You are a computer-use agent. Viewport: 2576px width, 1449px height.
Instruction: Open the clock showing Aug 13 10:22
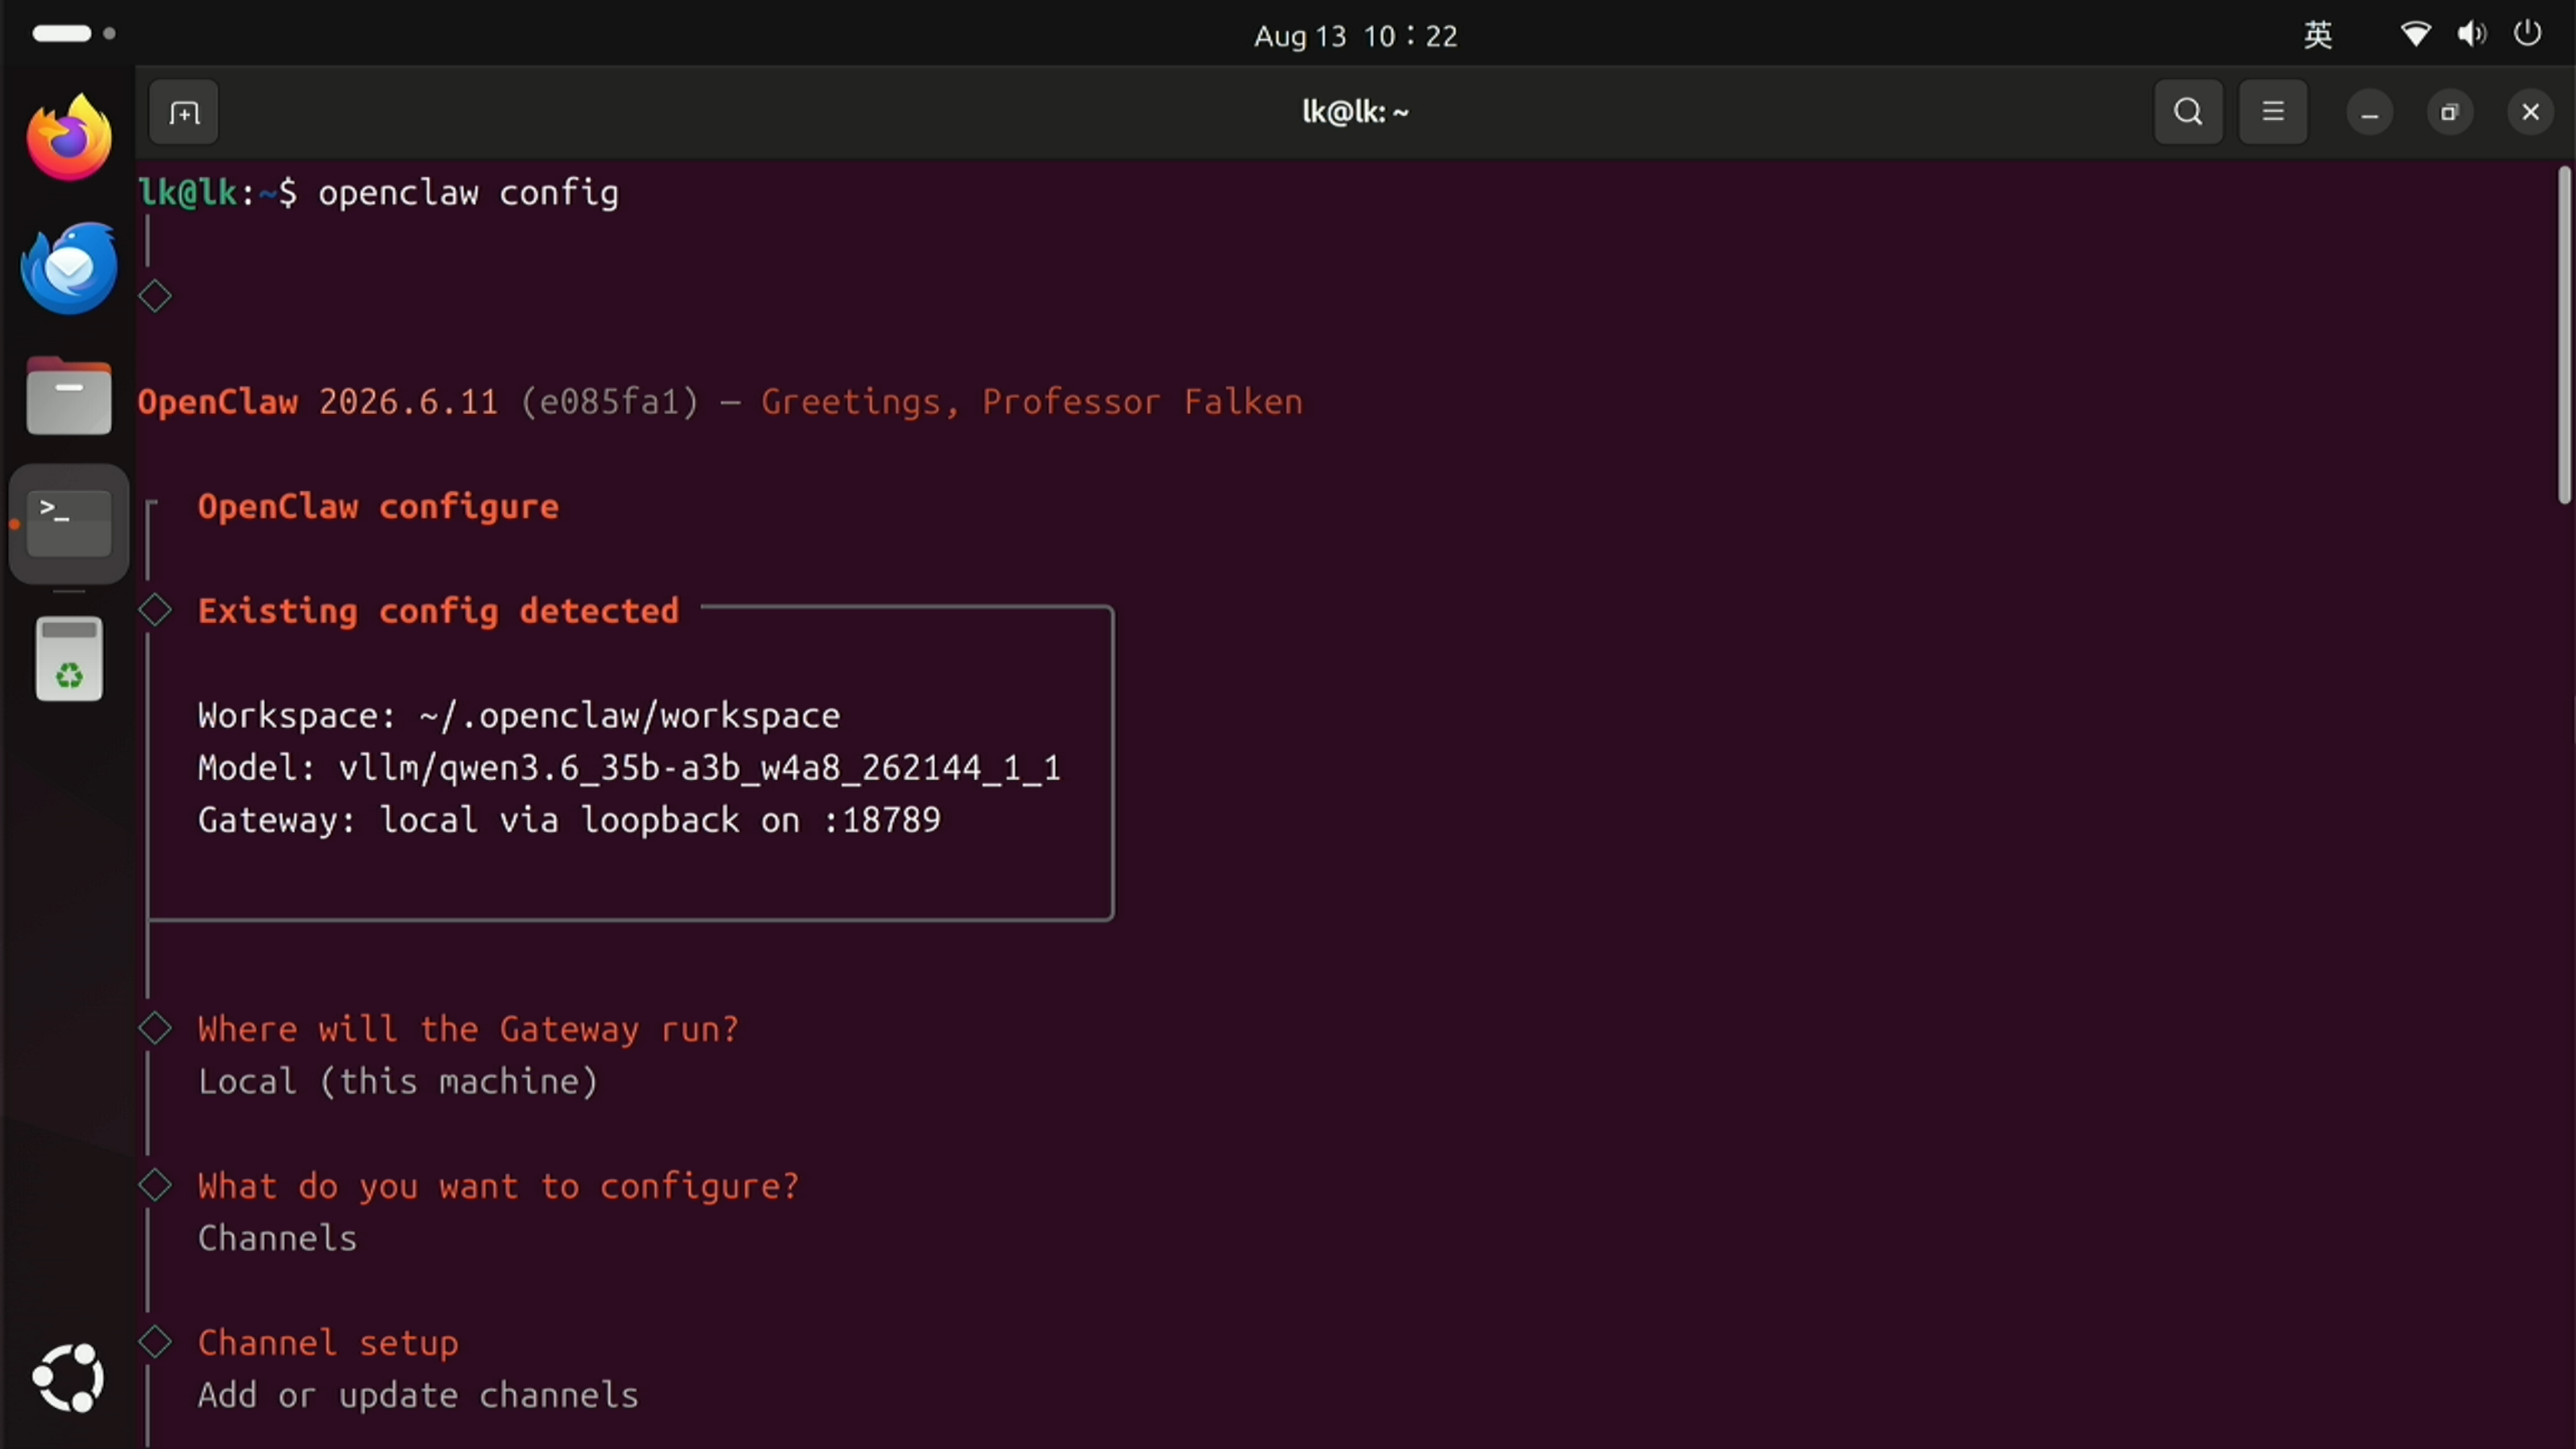click(x=1356, y=36)
